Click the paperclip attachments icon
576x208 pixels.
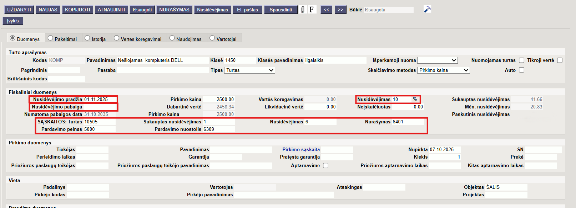[x=303, y=10]
